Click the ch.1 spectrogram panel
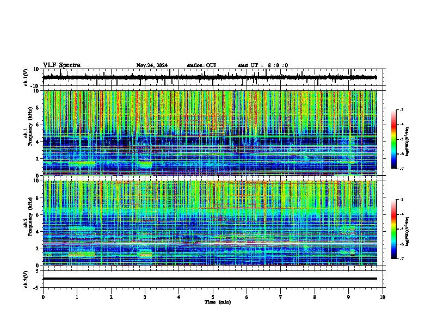Image resolution: width=431 pixels, height=333 pixels. point(210,133)
